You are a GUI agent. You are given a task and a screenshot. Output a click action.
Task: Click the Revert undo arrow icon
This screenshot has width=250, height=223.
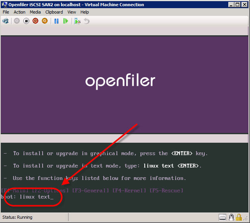click(87, 21)
